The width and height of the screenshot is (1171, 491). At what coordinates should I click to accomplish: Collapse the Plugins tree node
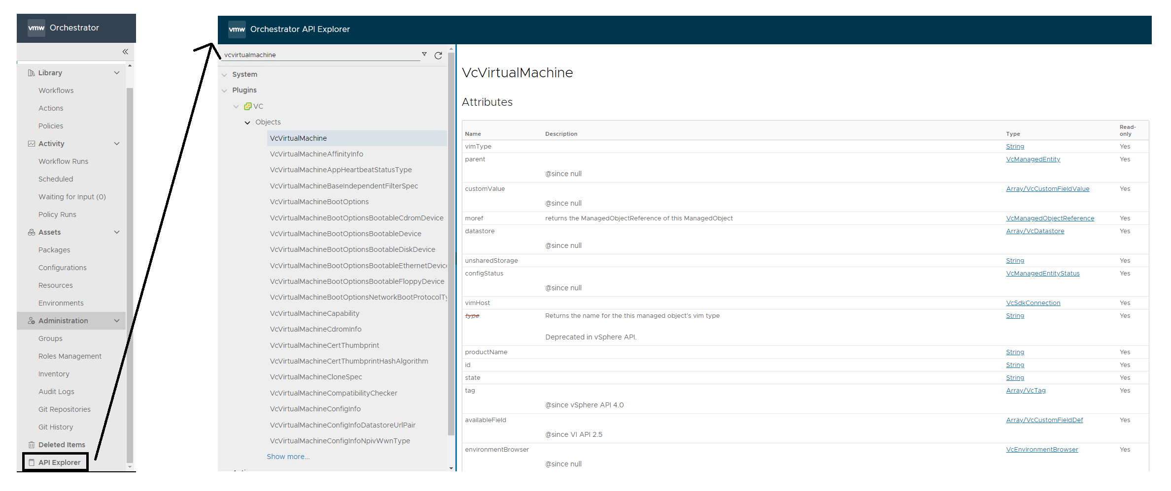click(224, 91)
